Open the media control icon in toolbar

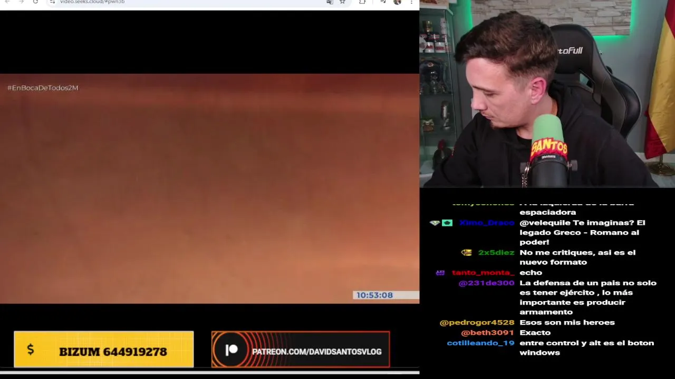(x=383, y=2)
